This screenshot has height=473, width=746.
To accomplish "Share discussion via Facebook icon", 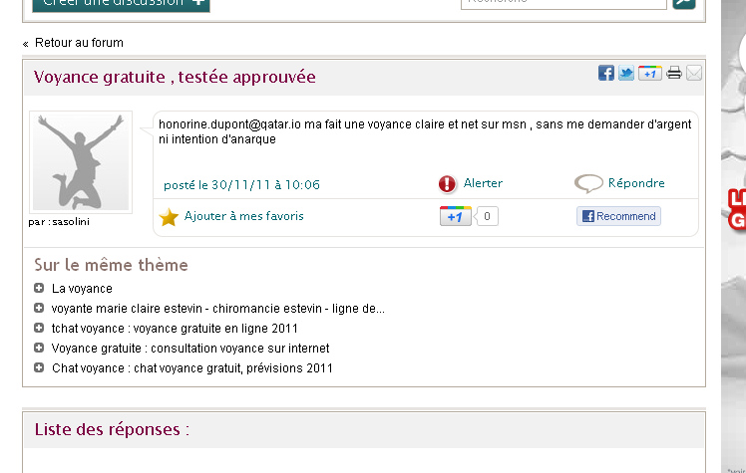I will click(605, 73).
